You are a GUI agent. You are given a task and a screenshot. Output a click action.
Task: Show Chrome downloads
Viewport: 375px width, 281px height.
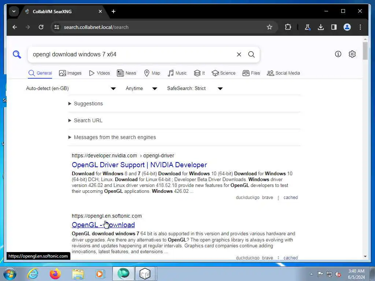[x=321, y=27]
